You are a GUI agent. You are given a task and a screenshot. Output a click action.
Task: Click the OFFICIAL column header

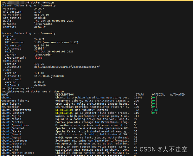tap(159, 95)
